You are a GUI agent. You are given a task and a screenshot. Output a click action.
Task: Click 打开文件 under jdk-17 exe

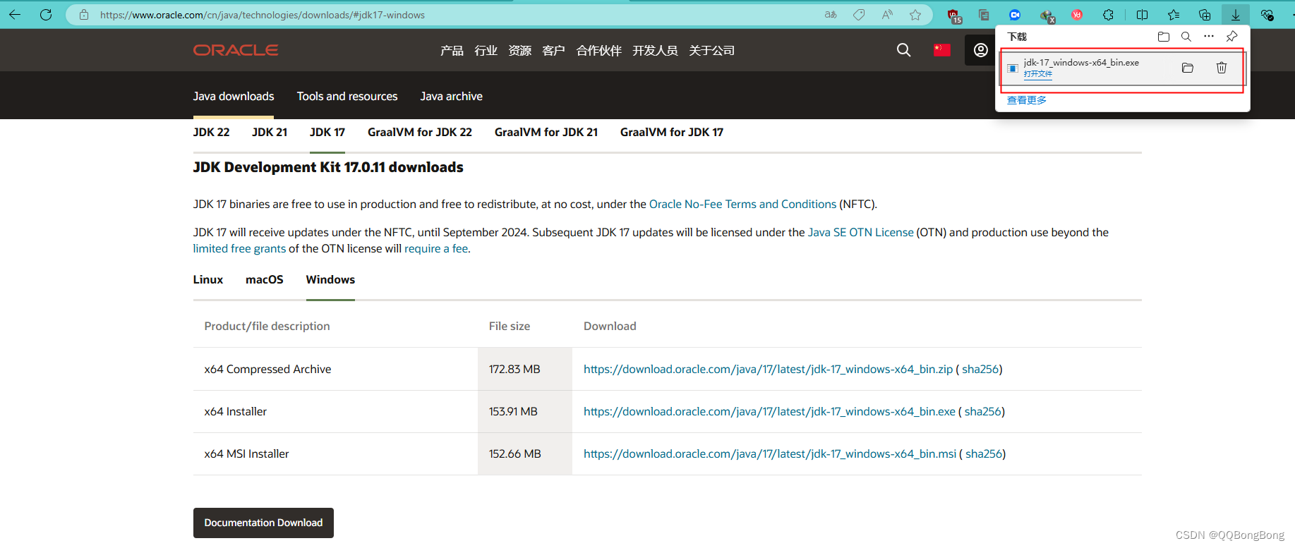click(1038, 74)
